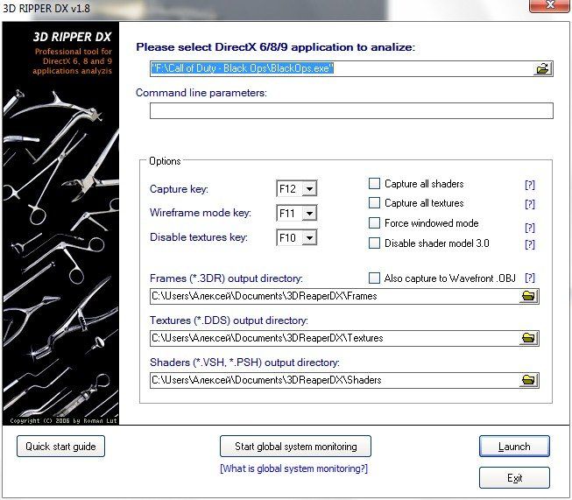
Task: Tick the Disable shader model 3.0 checkbox
Action: 374,243
